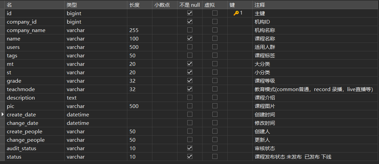Toggle virtual checkbox for id field
Viewport: 379px width, 164px height.
coord(215,13)
